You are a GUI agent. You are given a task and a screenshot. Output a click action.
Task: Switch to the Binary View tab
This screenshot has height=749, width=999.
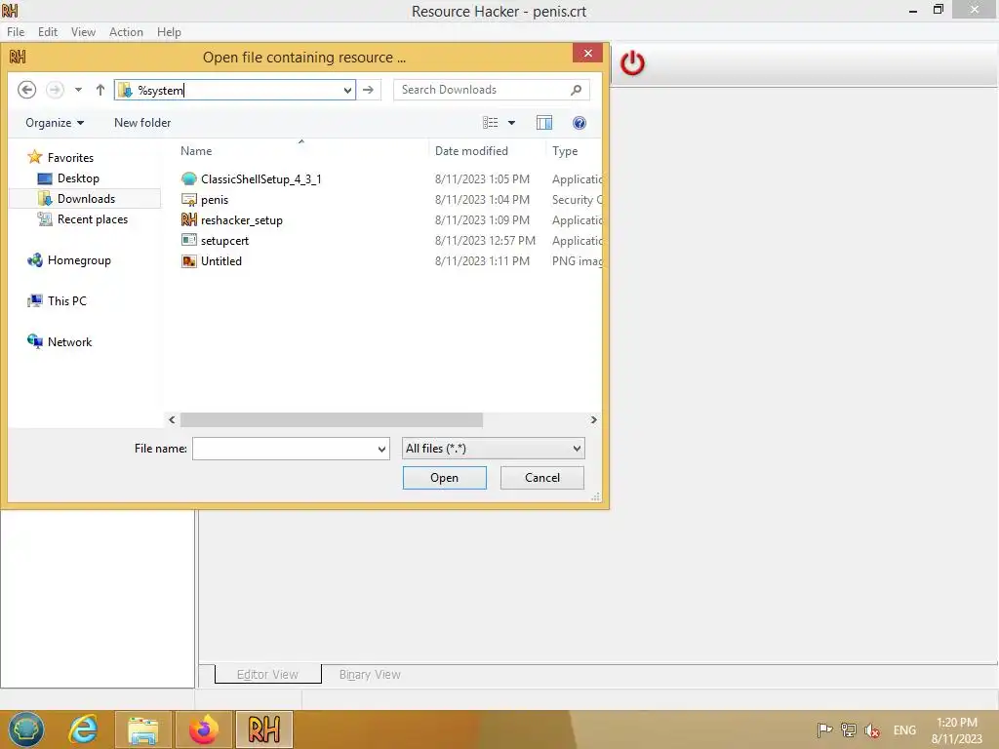[x=370, y=675]
